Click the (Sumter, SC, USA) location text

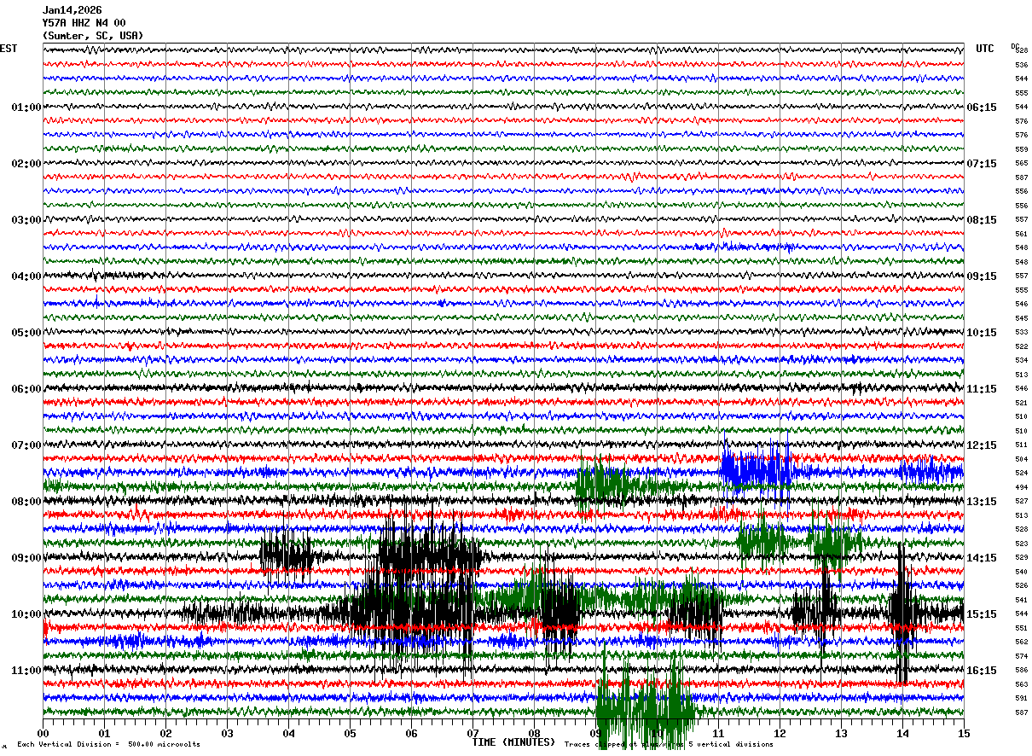tap(93, 36)
